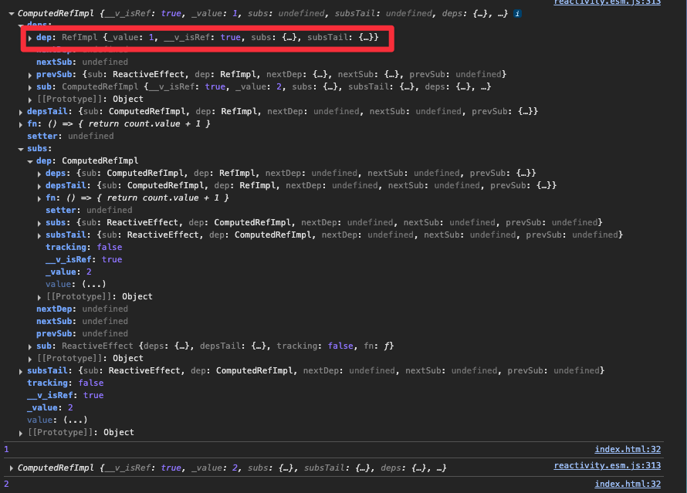
Task: Open reactivity.esm.js:313 link beside bottom ComputedRefImpl
Action: [x=607, y=465]
